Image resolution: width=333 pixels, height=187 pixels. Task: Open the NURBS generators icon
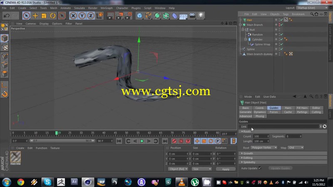pos(157,16)
